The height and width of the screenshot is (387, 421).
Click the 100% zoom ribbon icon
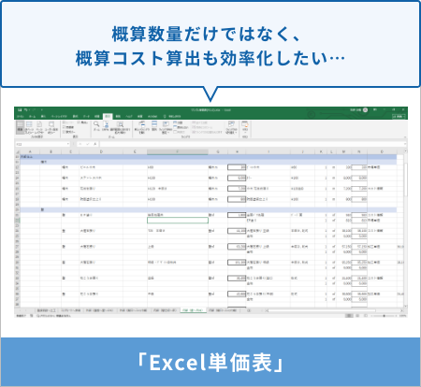click(x=106, y=126)
